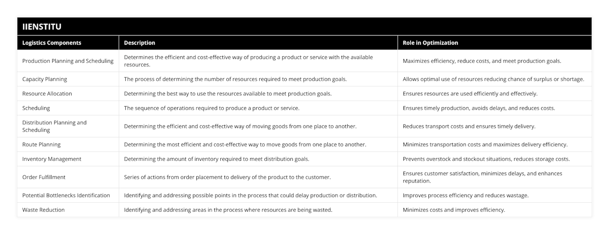Select the Description column header
Viewport: 609px width, 234px height.
pyautogui.click(x=140, y=43)
